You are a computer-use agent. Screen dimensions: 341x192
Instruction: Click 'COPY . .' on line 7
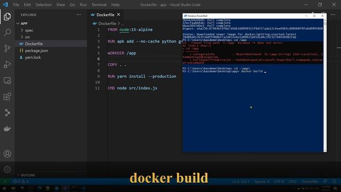coord(117,65)
